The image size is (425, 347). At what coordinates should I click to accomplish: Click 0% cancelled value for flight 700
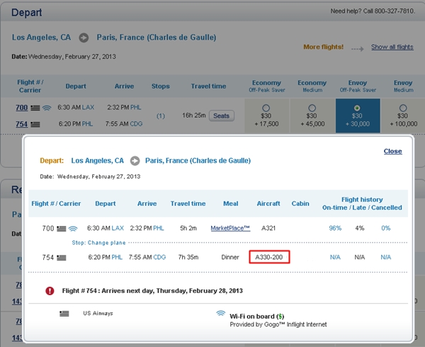386,228
